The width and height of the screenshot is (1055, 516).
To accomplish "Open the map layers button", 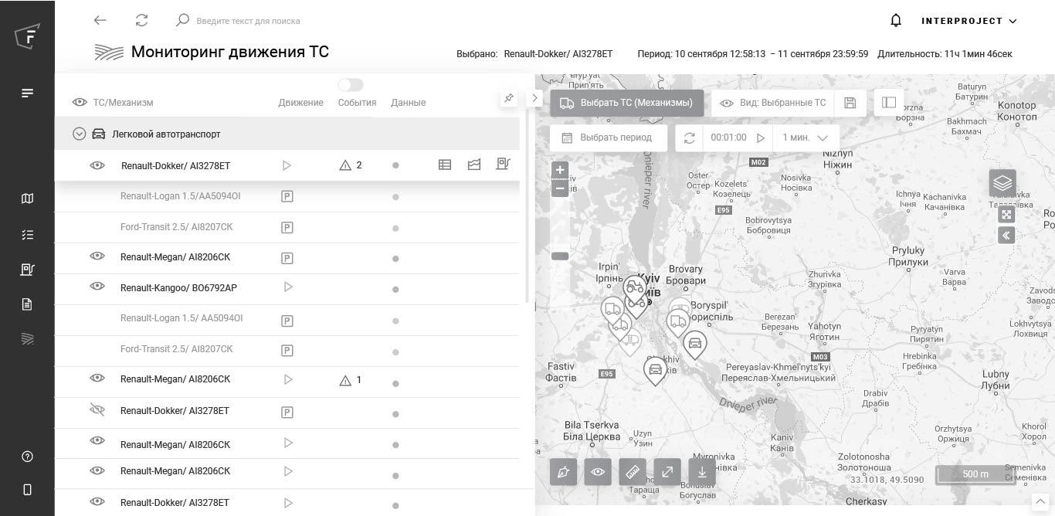I will tap(1002, 184).
